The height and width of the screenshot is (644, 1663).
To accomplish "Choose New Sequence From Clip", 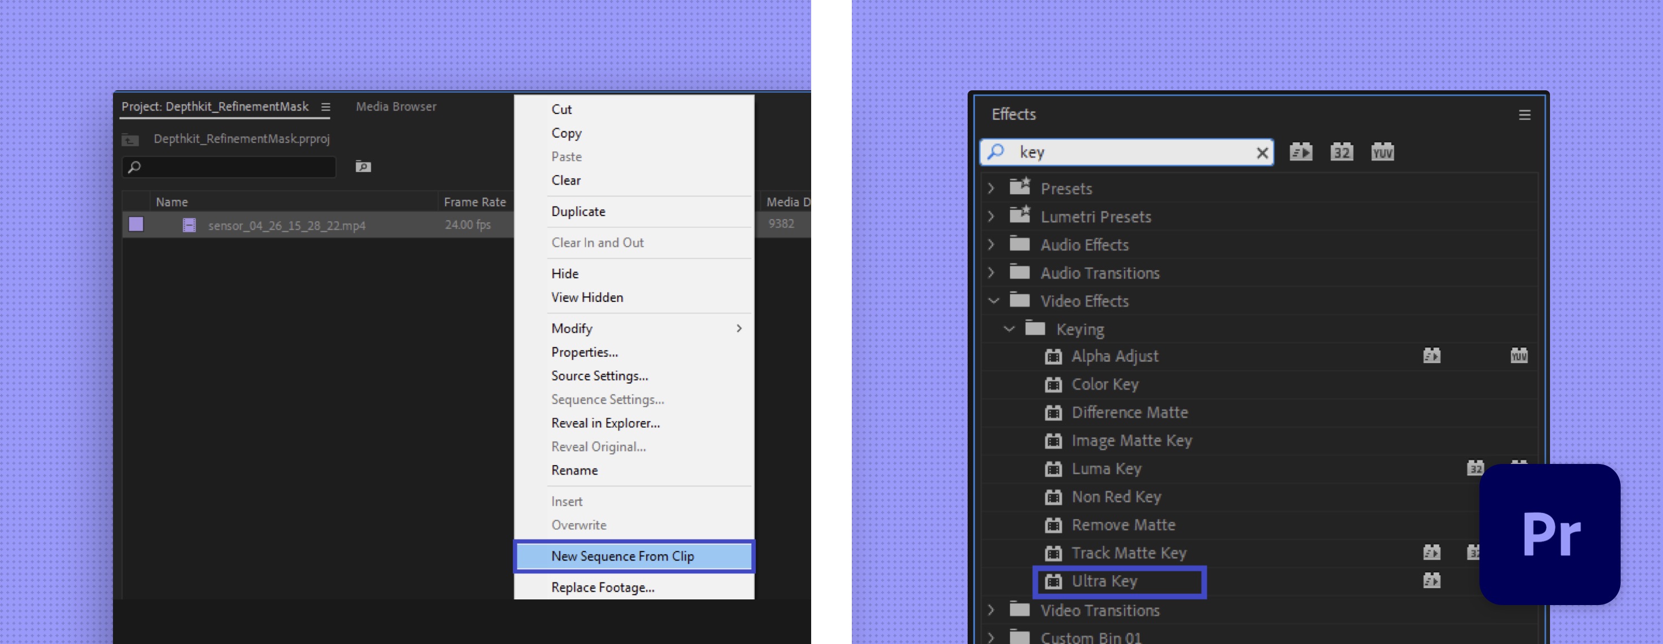I will [622, 557].
